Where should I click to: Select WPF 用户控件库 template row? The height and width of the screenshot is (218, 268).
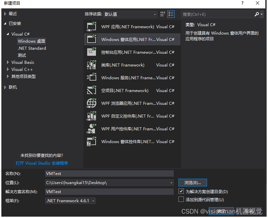tap(132, 129)
